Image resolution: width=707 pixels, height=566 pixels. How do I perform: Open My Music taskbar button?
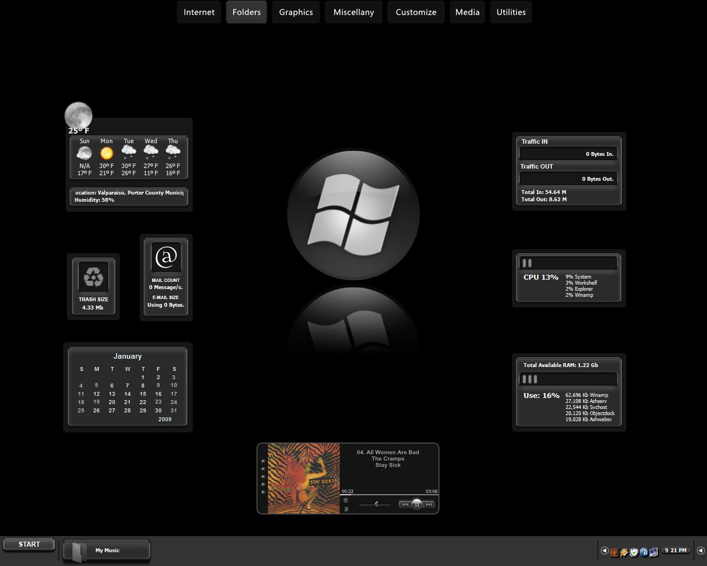[107, 551]
